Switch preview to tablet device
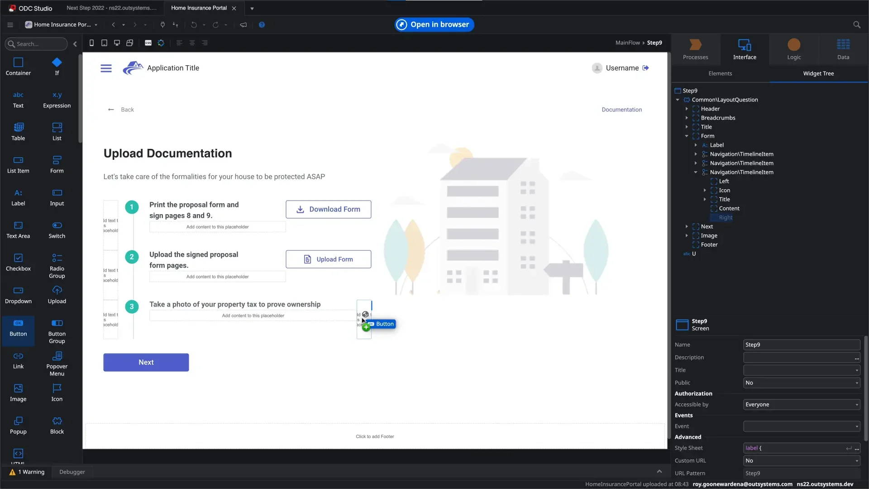Screen dimensions: 869x489 [x=104, y=43]
